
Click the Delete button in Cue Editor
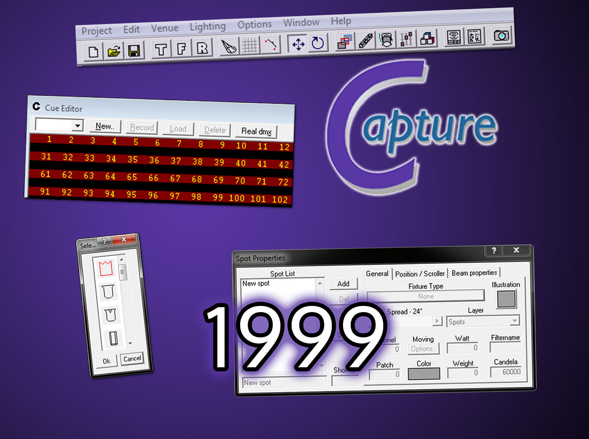[215, 130]
